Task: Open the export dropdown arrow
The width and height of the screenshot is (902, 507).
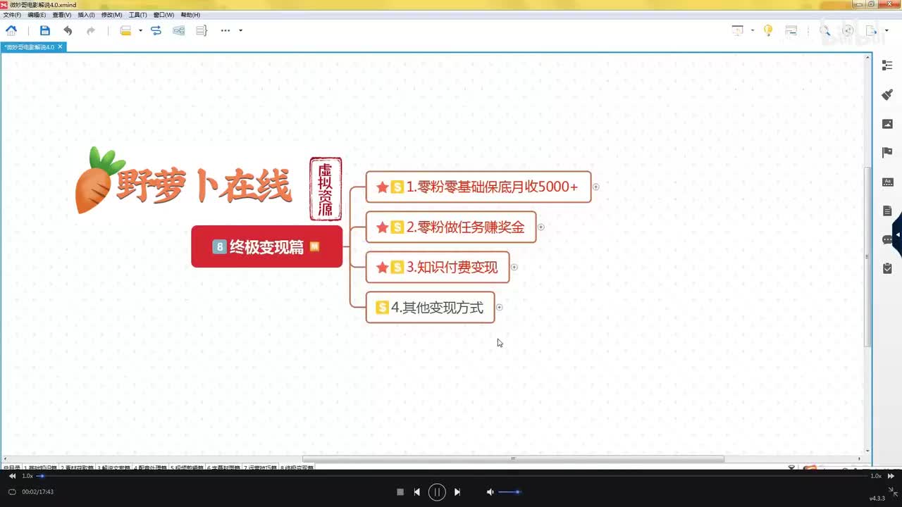Action: [x=886, y=30]
